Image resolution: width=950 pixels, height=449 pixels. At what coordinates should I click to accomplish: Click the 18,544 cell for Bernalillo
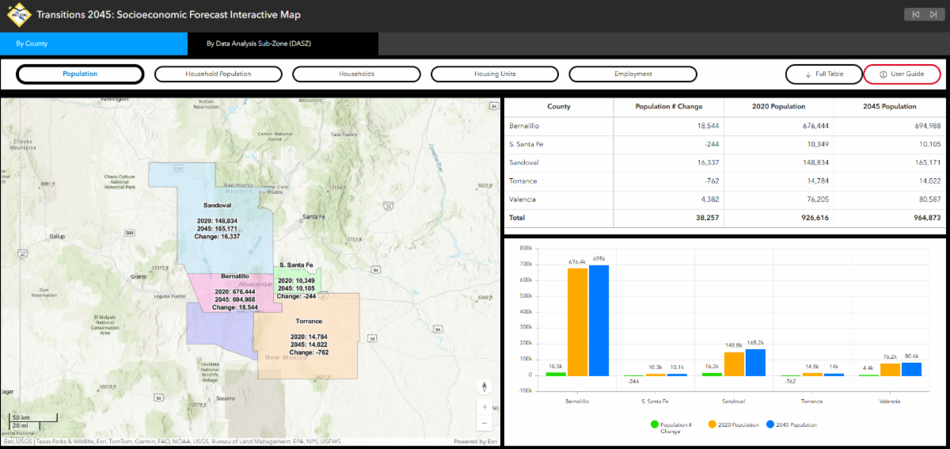click(668, 126)
